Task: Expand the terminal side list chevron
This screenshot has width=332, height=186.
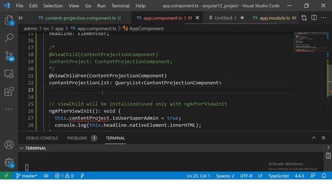Action: [328, 148]
